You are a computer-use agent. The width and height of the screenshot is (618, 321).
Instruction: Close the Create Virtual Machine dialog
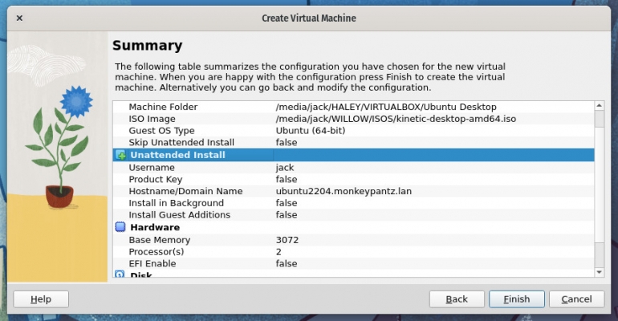coord(19,18)
